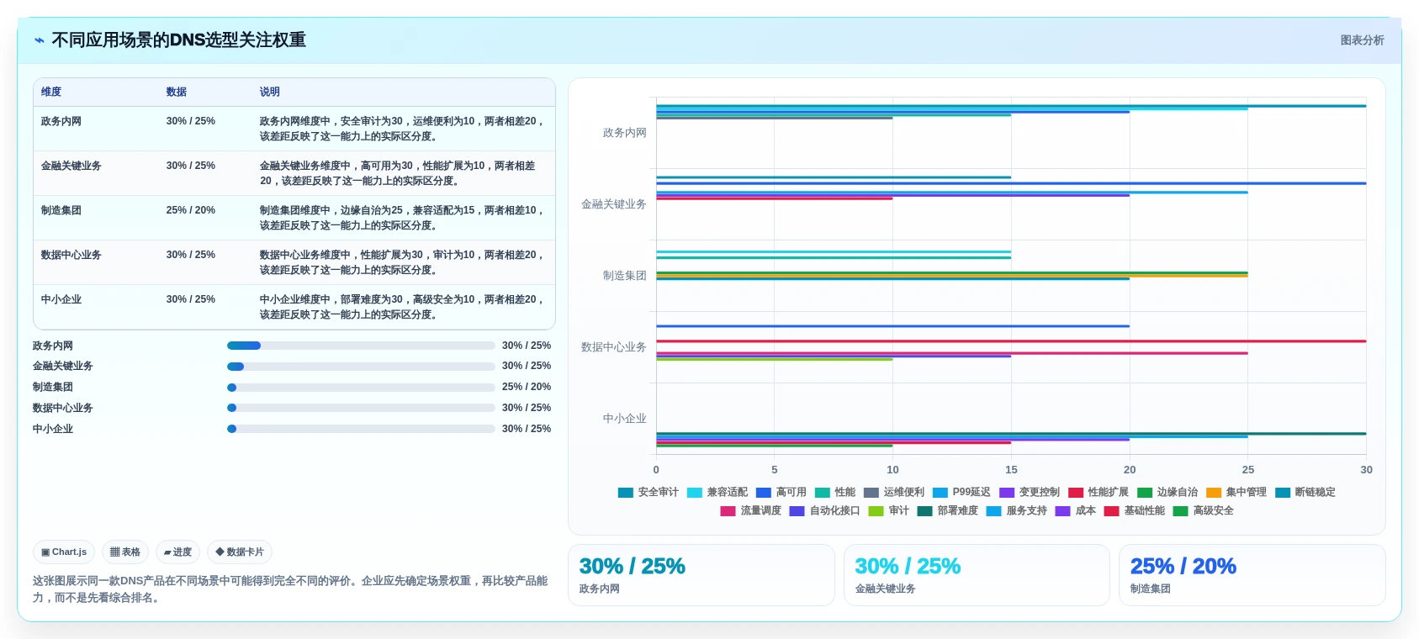Hide the 兼容适配 series via the legend
The width and height of the screenshot is (1419, 639).
pyautogui.click(x=717, y=493)
